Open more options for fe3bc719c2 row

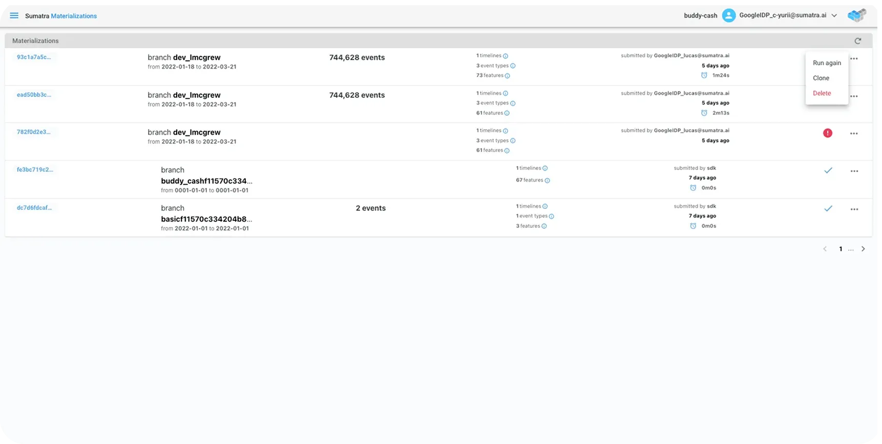coord(854,172)
